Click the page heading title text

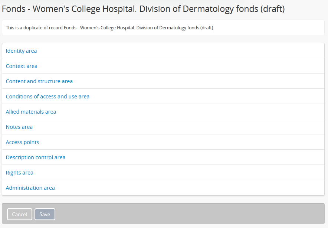143,9
